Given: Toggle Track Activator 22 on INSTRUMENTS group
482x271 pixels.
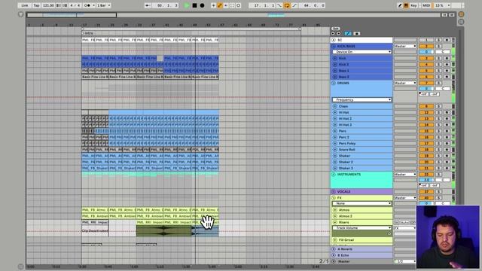Looking at the screenshot, I should click(426, 174).
